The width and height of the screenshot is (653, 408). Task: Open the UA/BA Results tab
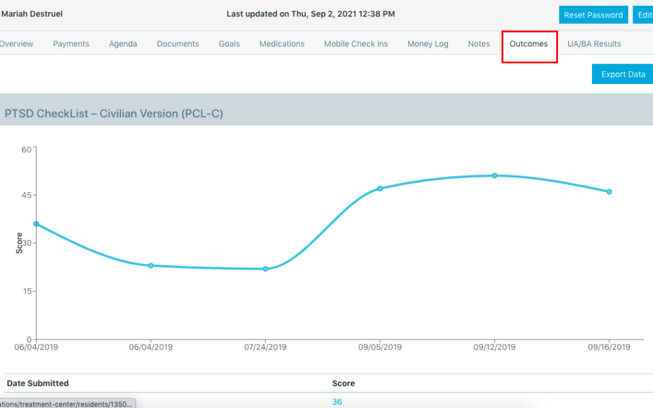(594, 44)
